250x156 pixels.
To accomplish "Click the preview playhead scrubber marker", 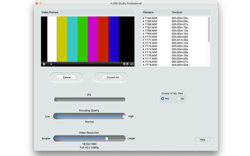I will (51, 64).
